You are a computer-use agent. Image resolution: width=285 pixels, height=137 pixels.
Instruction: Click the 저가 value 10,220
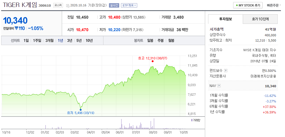tap(114, 30)
